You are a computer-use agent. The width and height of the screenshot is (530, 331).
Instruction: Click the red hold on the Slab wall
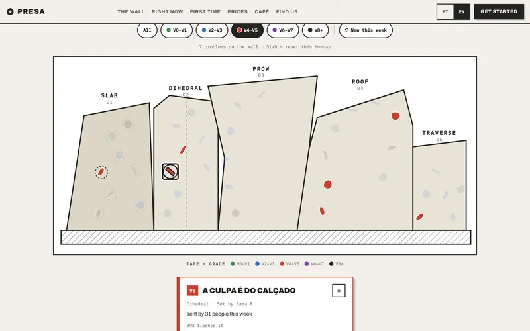(x=101, y=172)
